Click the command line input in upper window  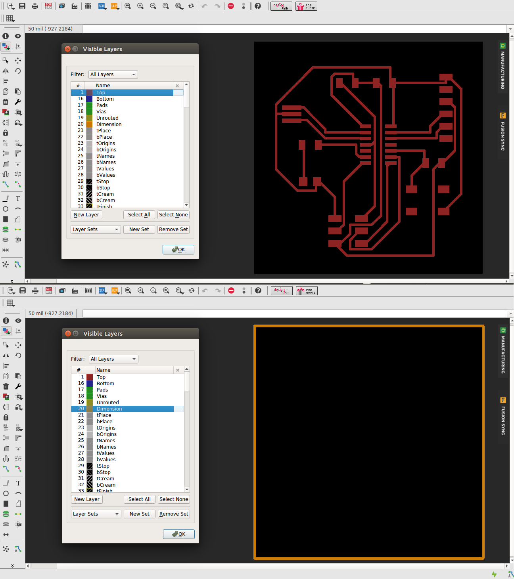(294, 29)
